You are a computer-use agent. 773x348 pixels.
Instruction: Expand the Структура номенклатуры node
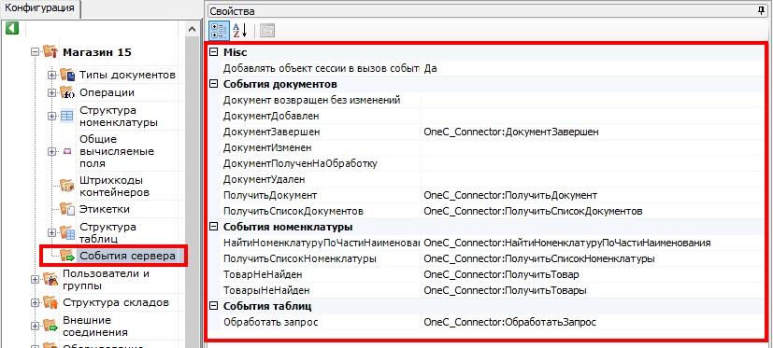pyautogui.click(x=51, y=117)
